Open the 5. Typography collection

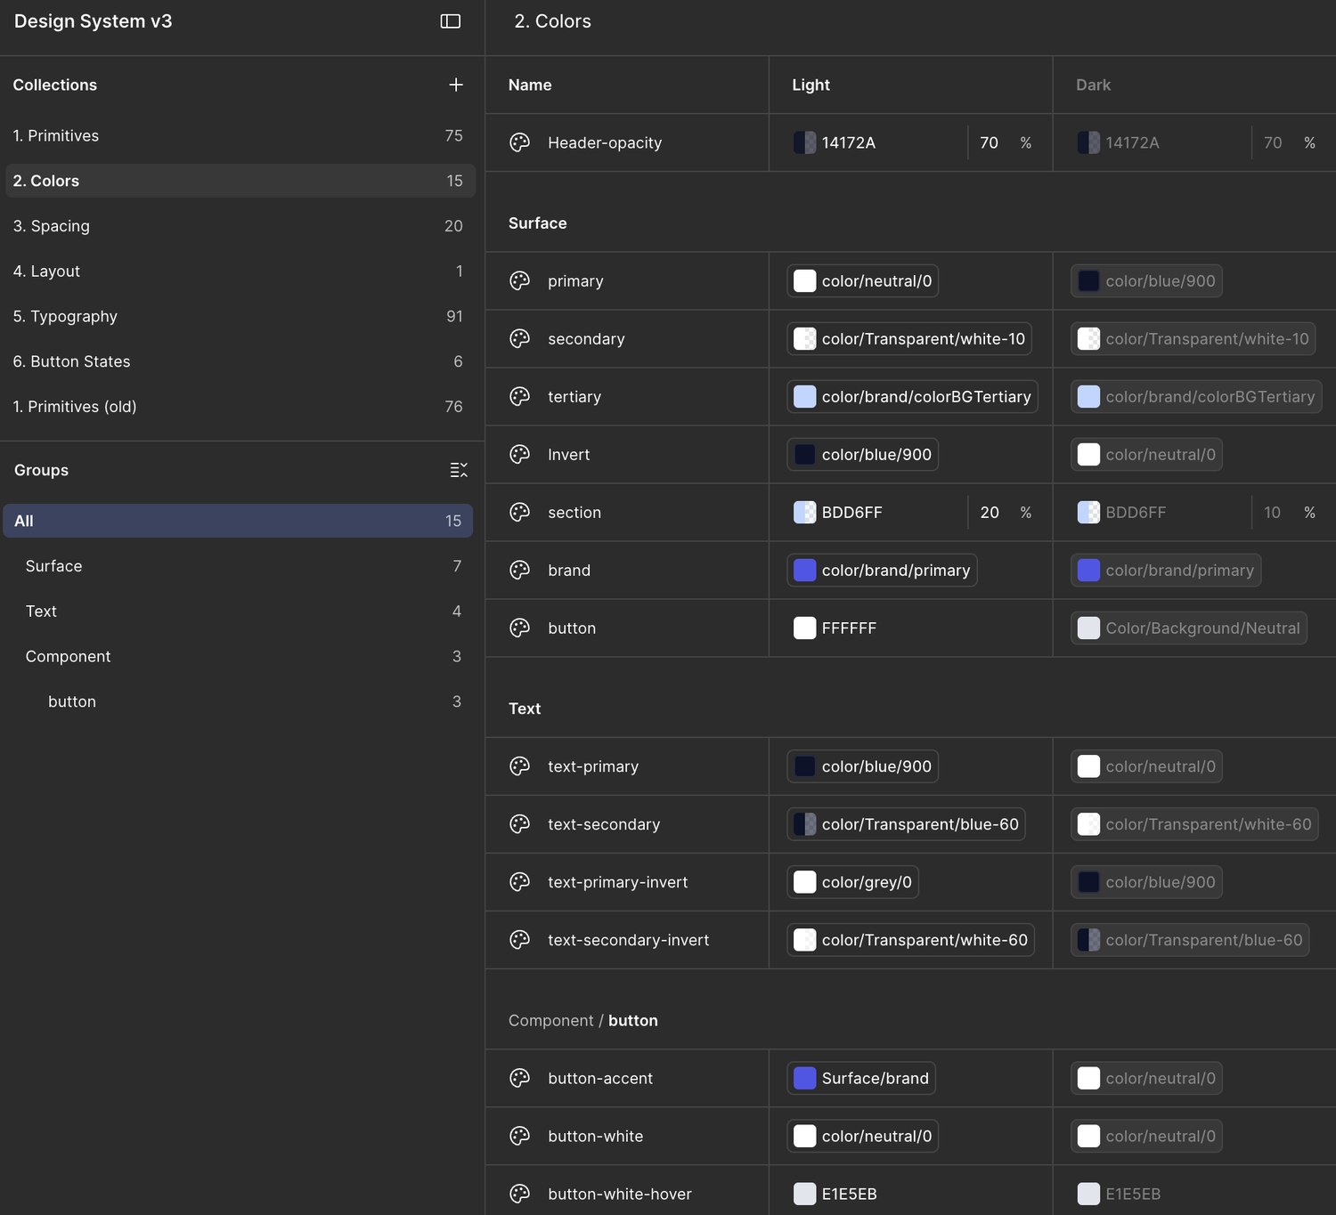240,316
